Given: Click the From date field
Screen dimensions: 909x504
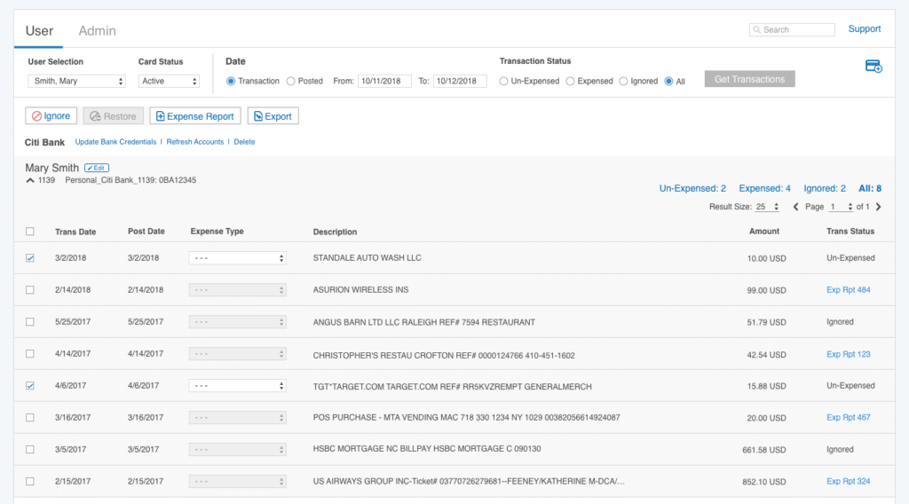Looking at the screenshot, I should (x=384, y=81).
